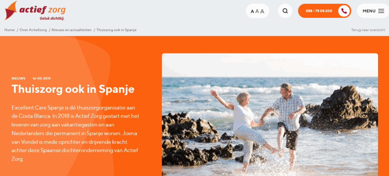The width and height of the screenshot is (389, 176).
Task: Select the smallest A font size
Action: coord(252,11)
